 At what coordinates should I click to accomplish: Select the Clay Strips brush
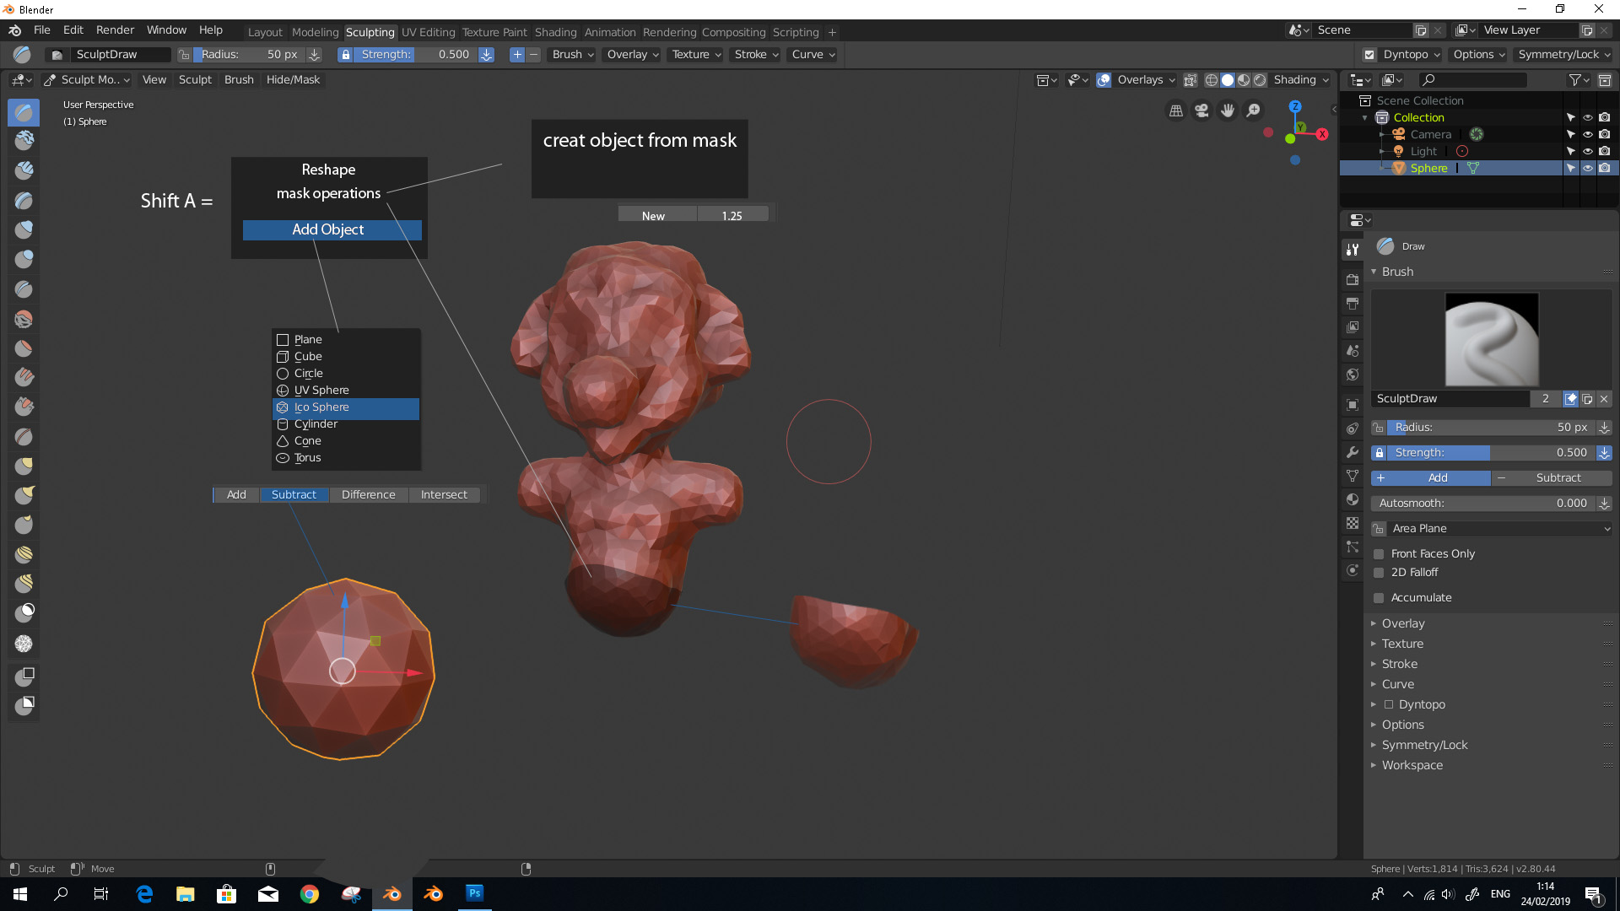(x=24, y=170)
